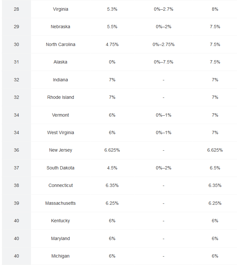
Task: Click the Vermont state name
Action: pyautogui.click(x=60, y=115)
